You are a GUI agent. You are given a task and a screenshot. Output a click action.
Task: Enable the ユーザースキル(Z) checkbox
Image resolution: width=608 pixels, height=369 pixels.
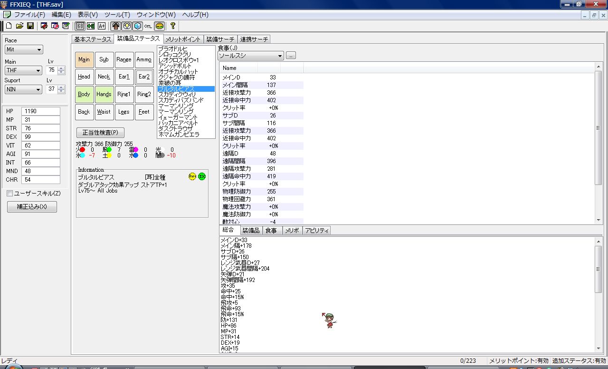(x=10, y=194)
